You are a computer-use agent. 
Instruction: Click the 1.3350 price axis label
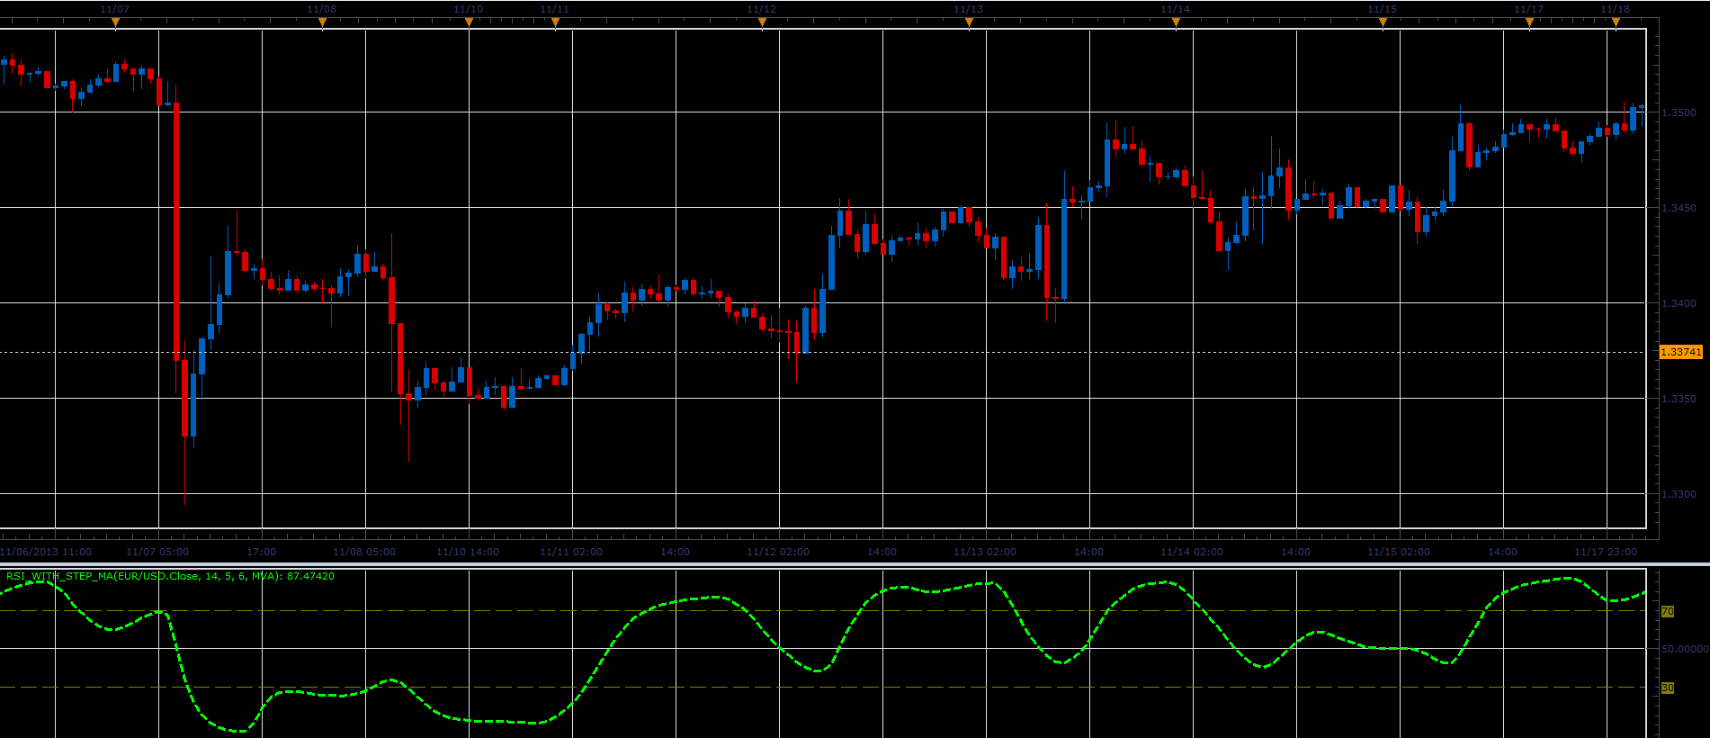tap(1679, 399)
